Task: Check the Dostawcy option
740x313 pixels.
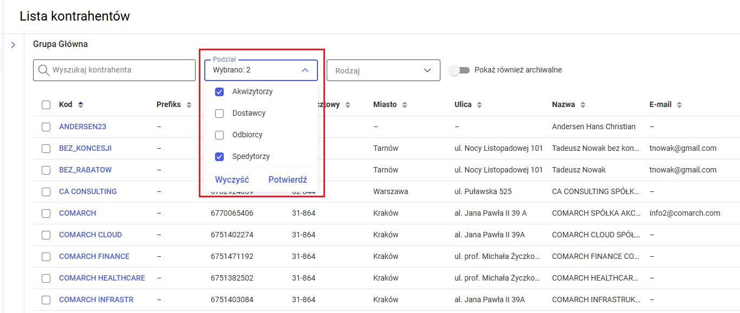Action: pos(219,114)
